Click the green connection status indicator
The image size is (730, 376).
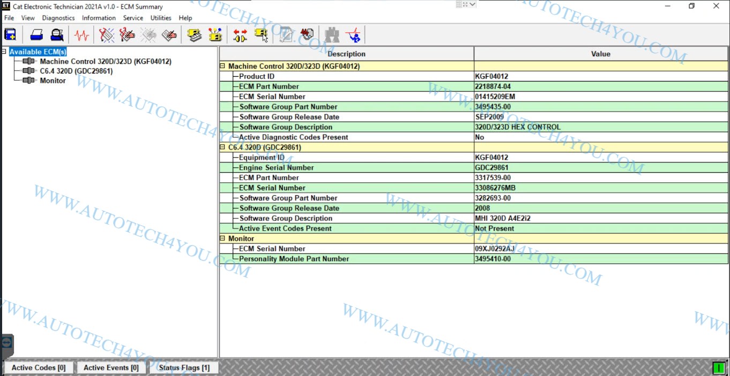pos(718,368)
